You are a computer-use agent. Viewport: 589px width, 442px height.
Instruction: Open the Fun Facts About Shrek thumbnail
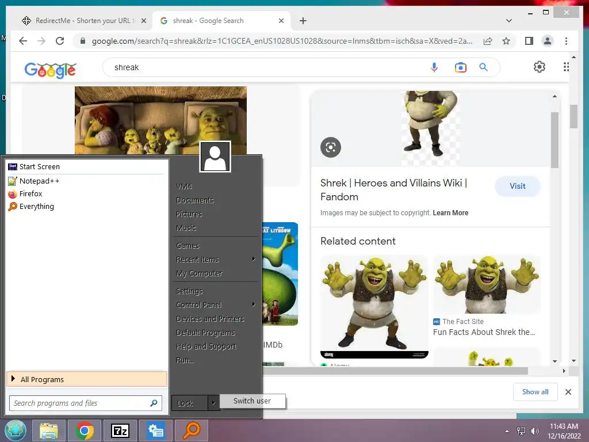(x=487, y=284)
